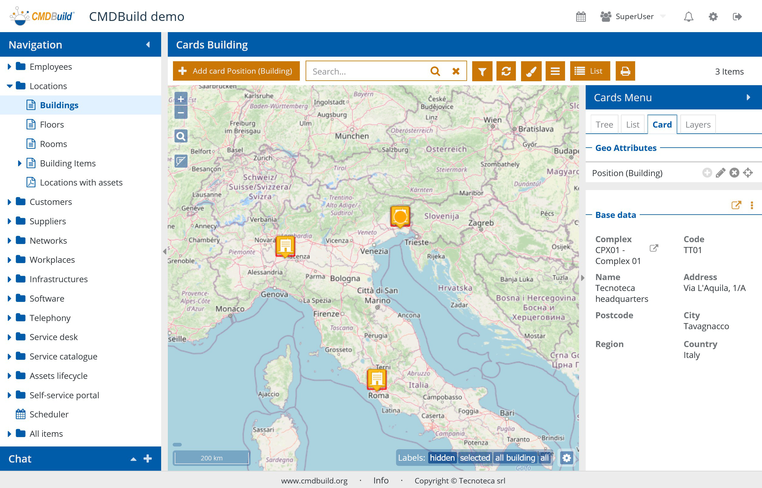Click the map search magnifier tool
Image resolution: width=762 pixels, height=488 pixels.
point(181,137)
